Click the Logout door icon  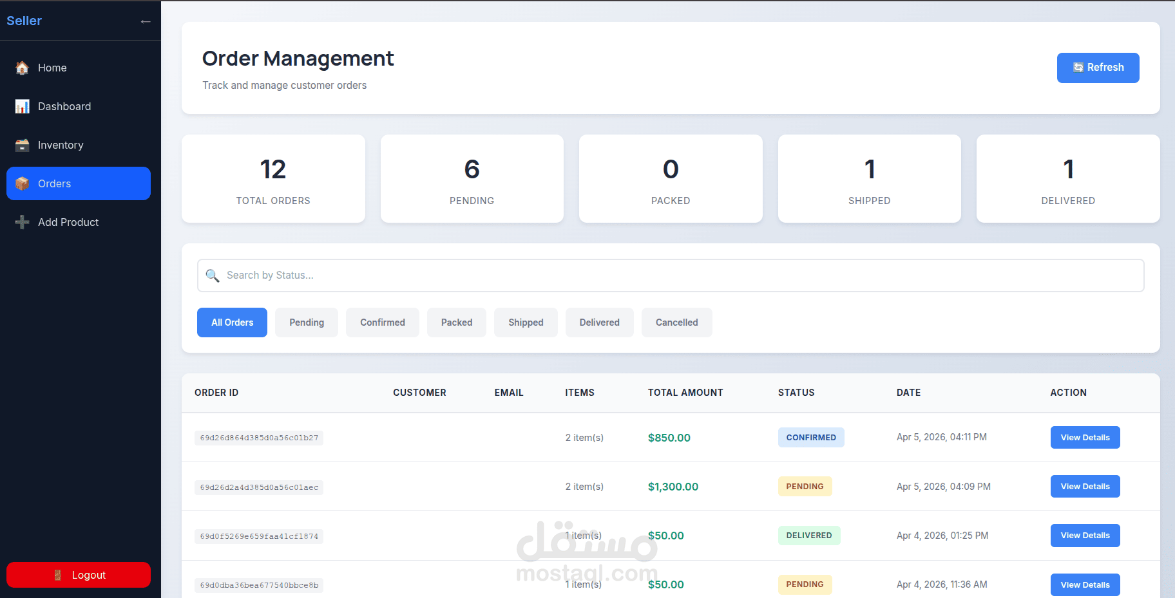tap(58, 575)
